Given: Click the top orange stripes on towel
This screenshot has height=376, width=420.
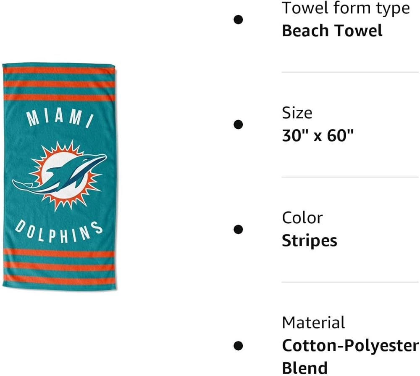Looking at the screenshot, I should pos(59,84).
